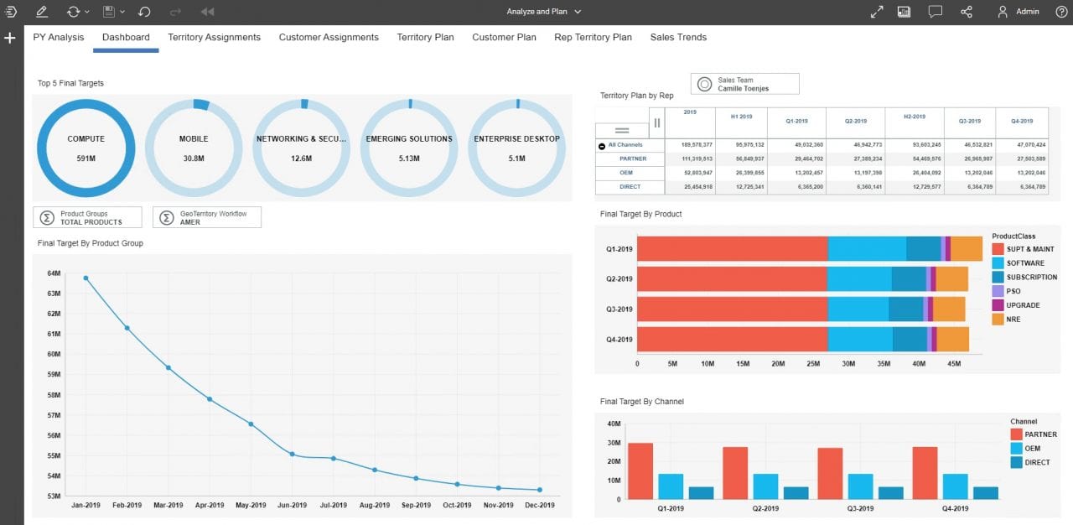Open present mode via the grid display icon
This screenshot has height=525, width=1073.
pos(904,11)
